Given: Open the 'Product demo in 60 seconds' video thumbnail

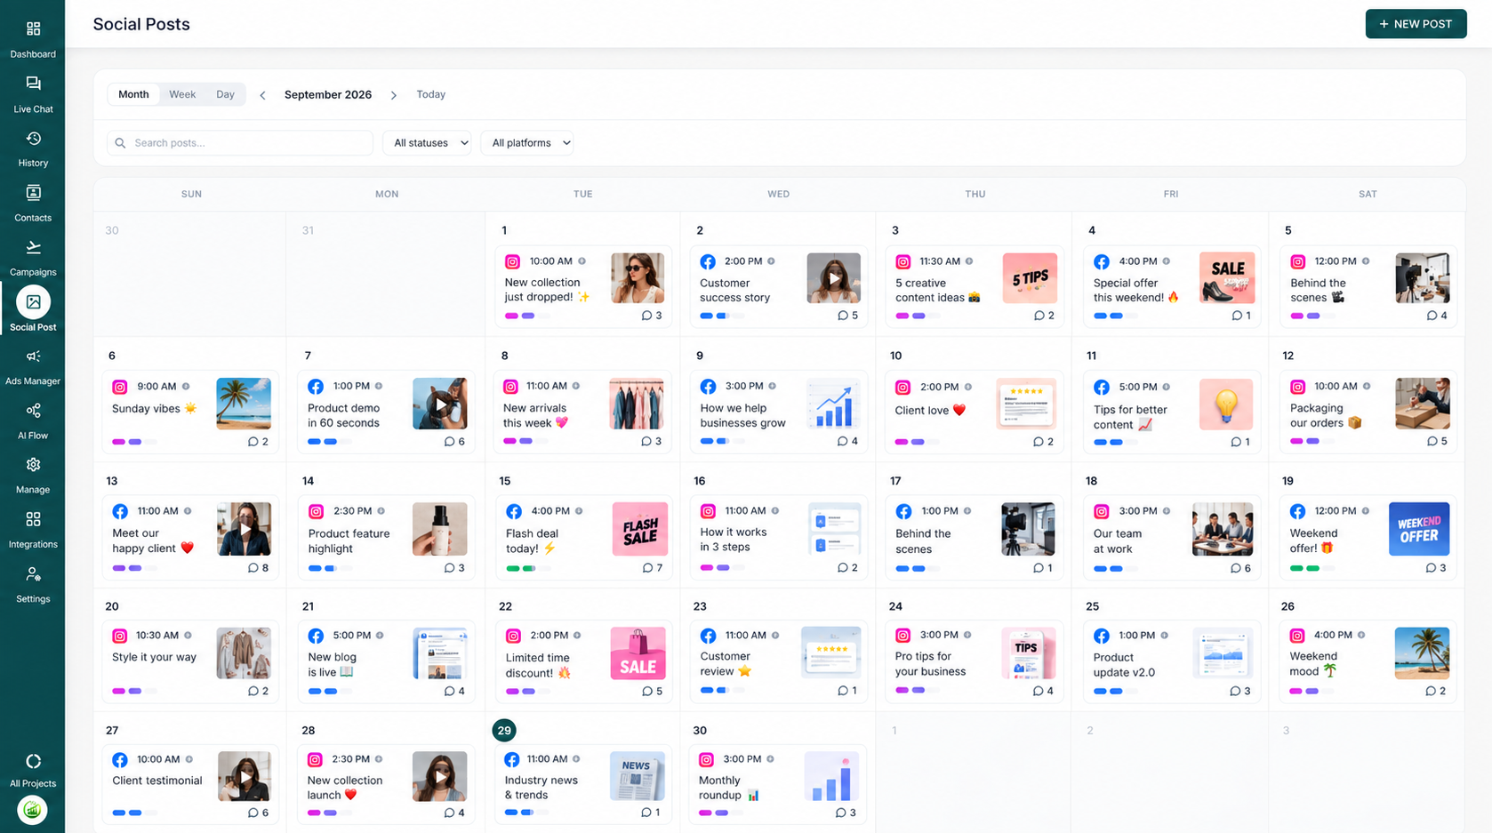Looking at the screenshot, I should (440, 404).
